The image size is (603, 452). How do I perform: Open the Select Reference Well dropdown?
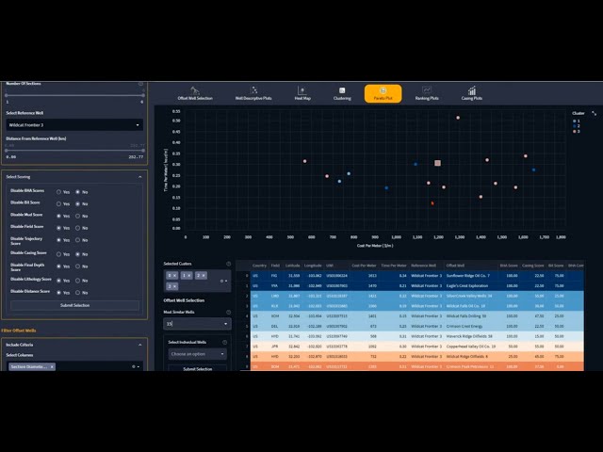(x=74, y=125)
